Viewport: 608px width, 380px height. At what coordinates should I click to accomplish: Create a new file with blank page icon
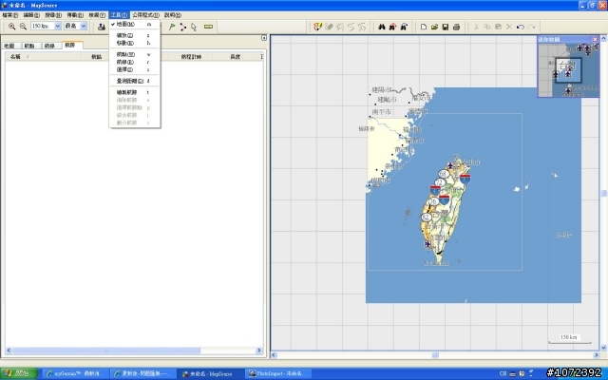[x=424, y=27]
